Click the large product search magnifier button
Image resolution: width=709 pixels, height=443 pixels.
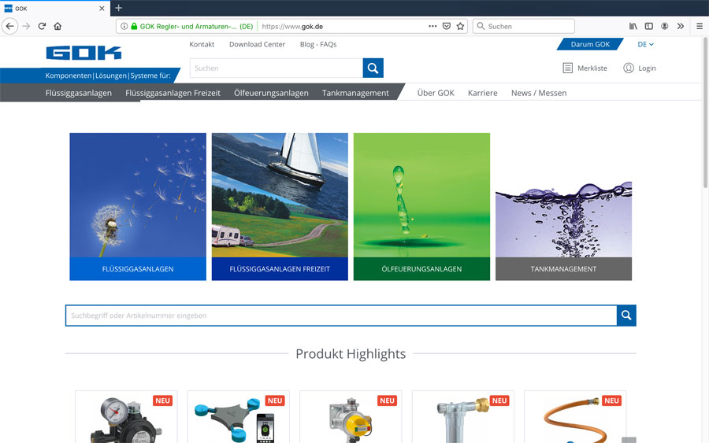(626, 316)
